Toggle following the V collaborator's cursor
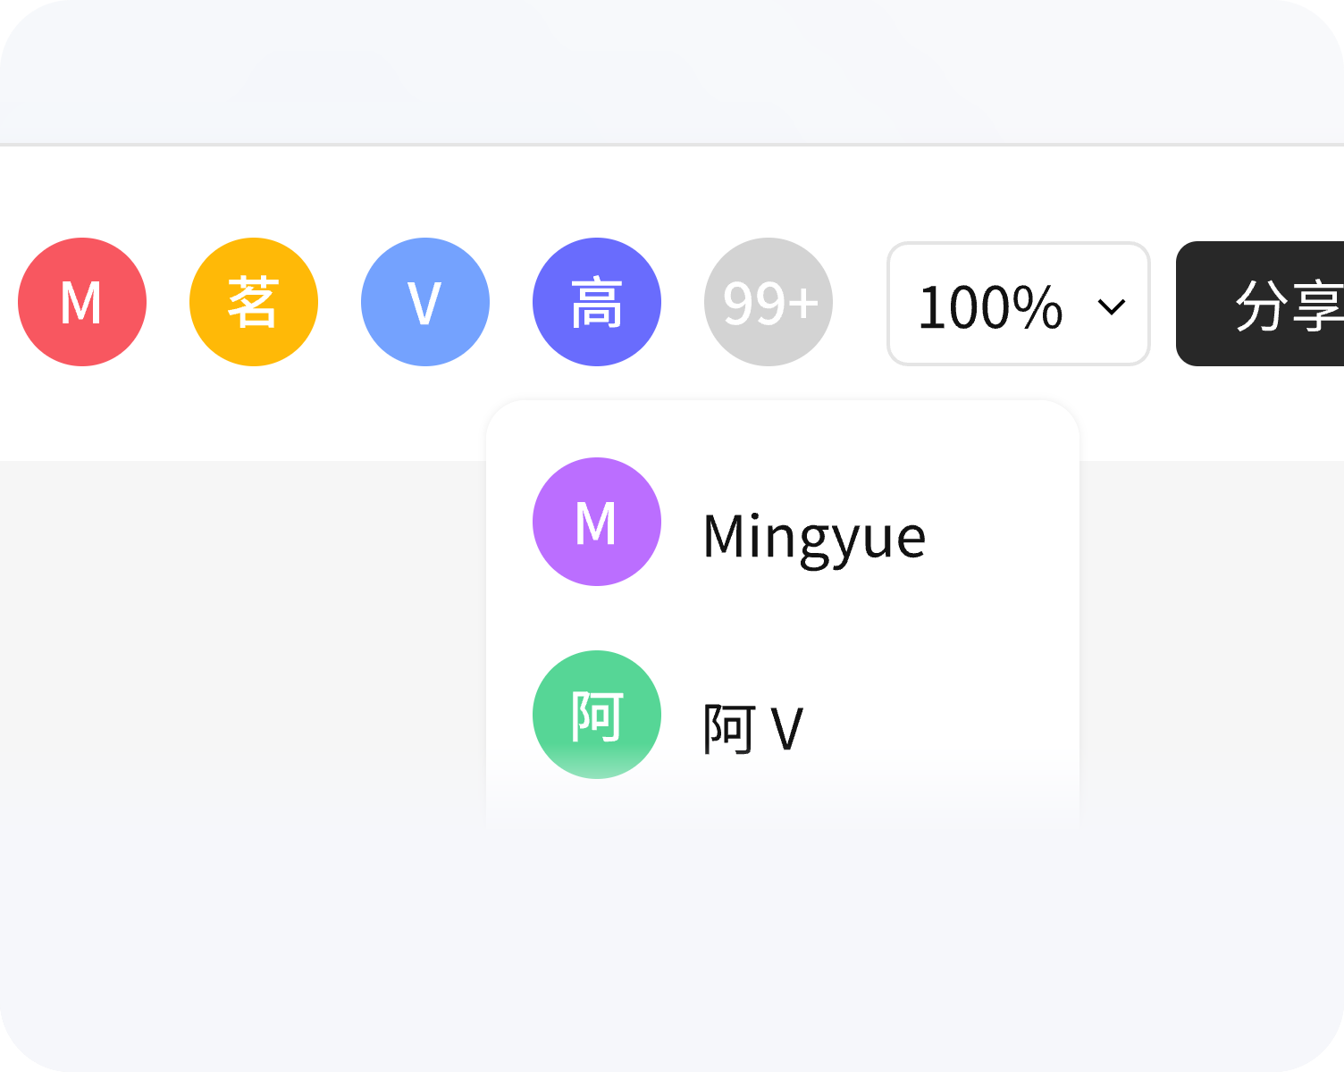1344x1072 pixels. point(425,302)
